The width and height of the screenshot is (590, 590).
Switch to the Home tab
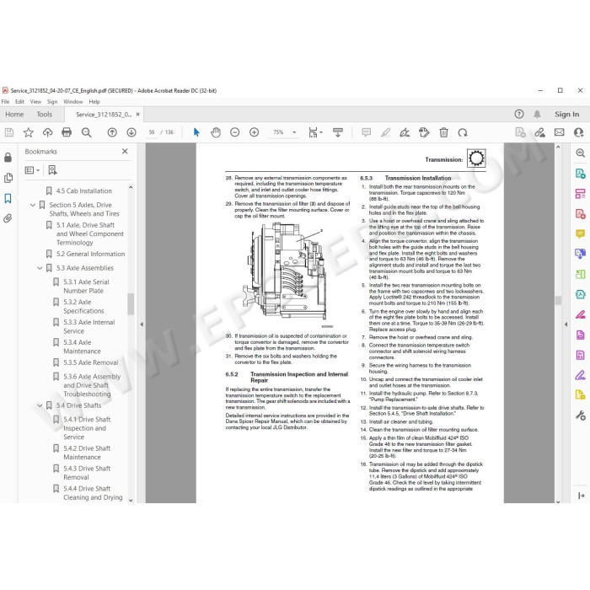[14, 114]
